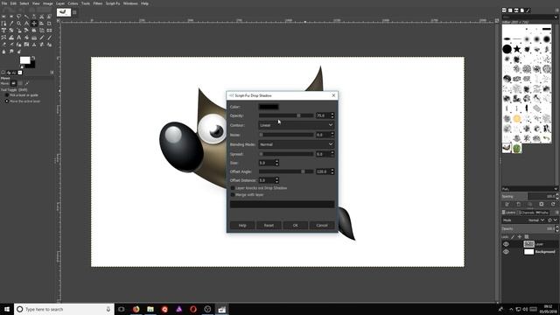Select the Color Picker tool
The height and width of the screenshot is (315, 560).
[11, 24]
